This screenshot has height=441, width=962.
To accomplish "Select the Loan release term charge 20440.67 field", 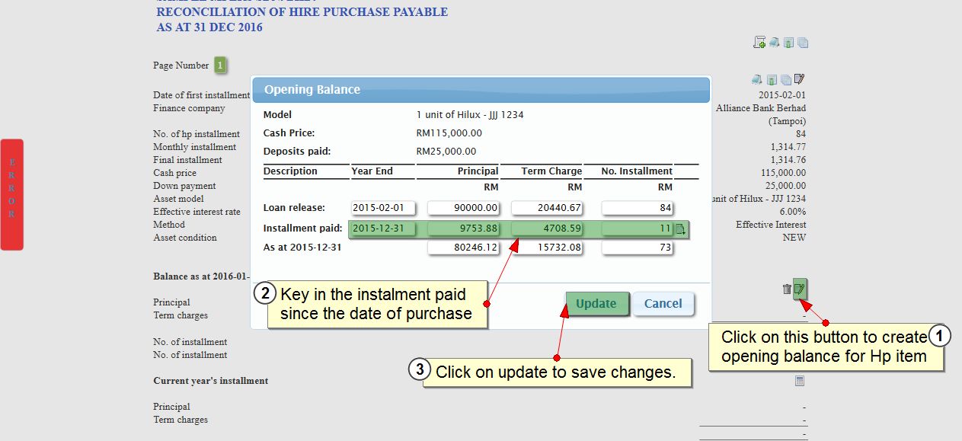I will pos(547,208).
